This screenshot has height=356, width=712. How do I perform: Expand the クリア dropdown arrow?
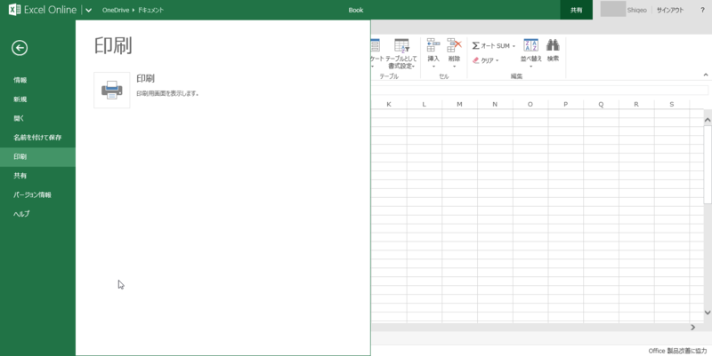click(x=498, y=60)
